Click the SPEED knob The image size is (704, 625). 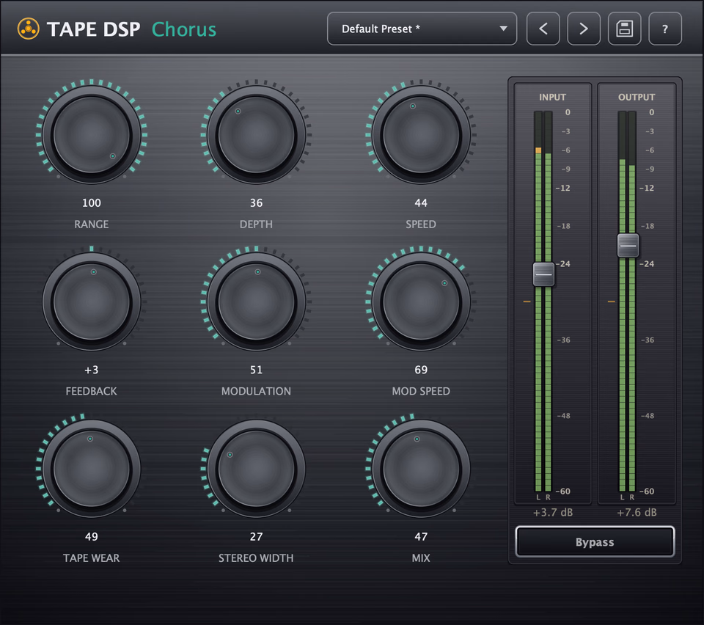421,135
